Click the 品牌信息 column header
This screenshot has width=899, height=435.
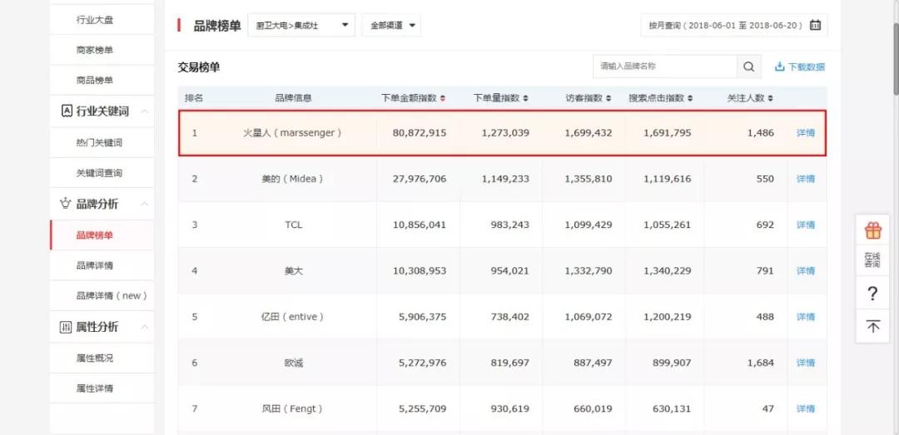[293, 98]
